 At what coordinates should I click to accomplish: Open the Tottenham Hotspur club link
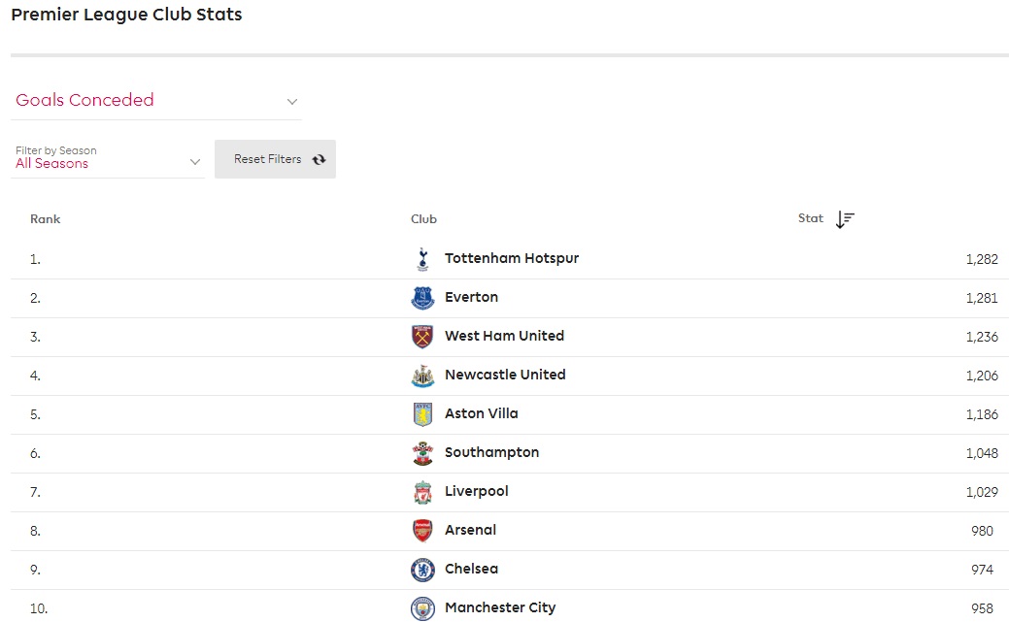coord(512,258)
